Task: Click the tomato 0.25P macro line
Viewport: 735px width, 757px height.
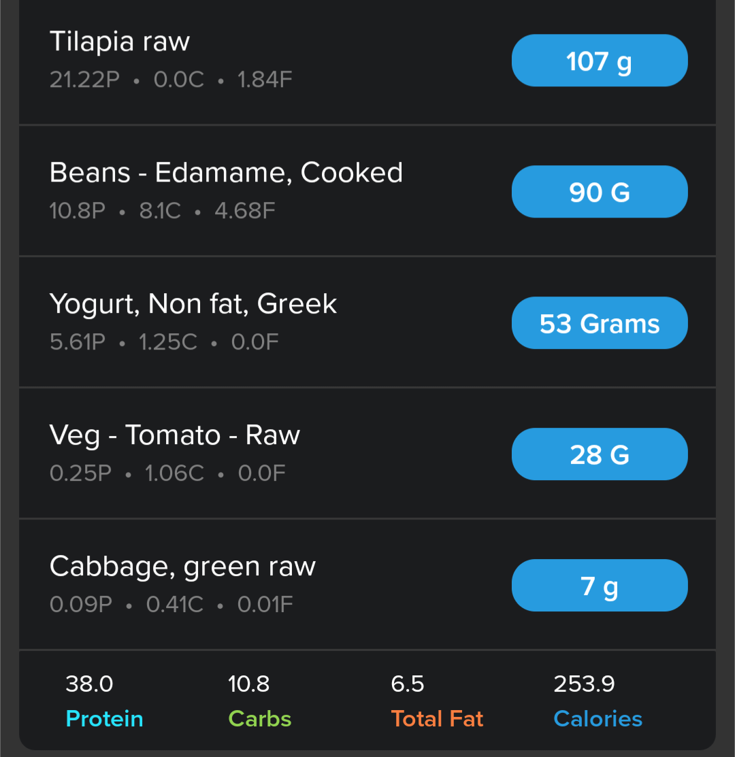Action: 167,473
